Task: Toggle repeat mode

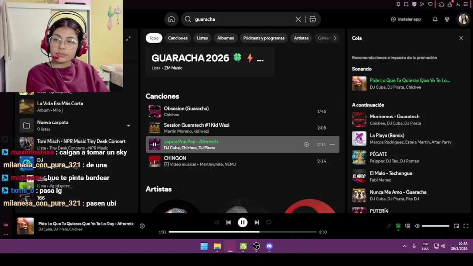Action: [269, 222]
